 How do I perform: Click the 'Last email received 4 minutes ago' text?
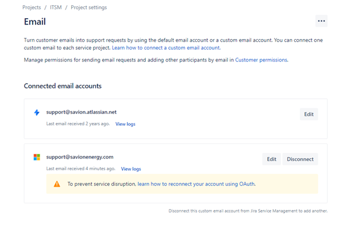80,168
